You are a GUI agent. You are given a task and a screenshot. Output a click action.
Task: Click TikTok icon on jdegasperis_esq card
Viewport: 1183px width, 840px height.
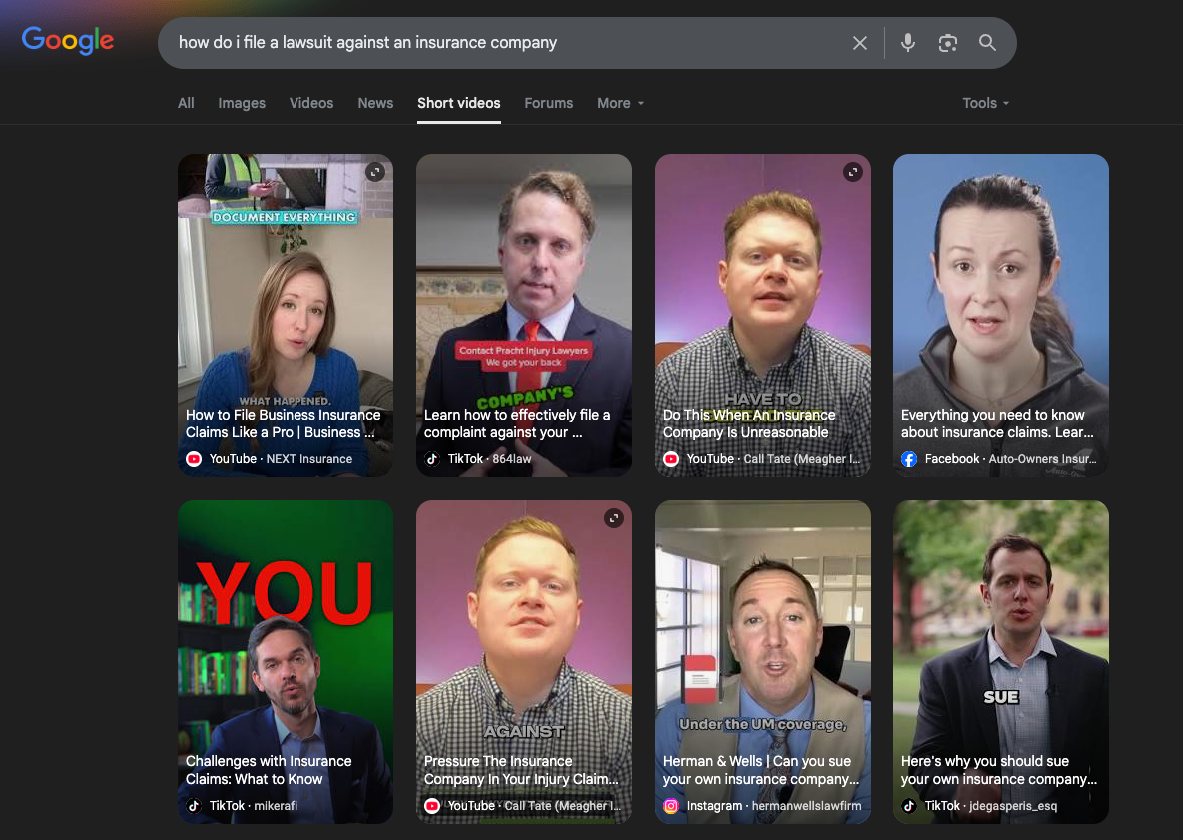[x=909, y=805]
